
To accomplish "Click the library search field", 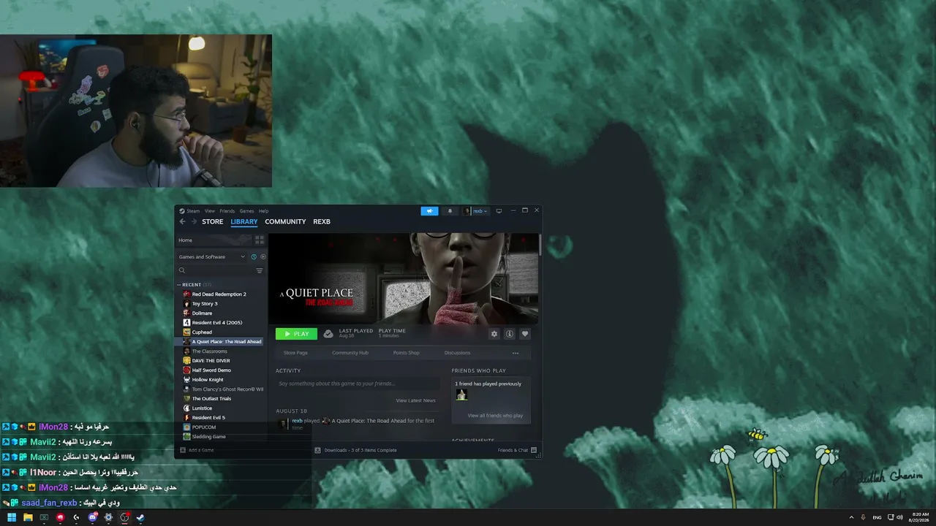I will tap(215, 270).
